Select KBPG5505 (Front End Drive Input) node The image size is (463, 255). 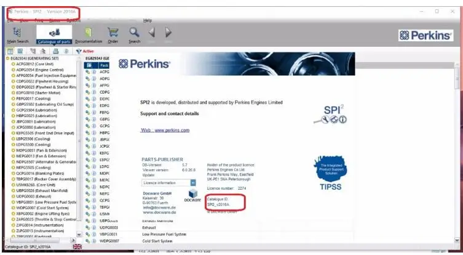tap(45, 133)
